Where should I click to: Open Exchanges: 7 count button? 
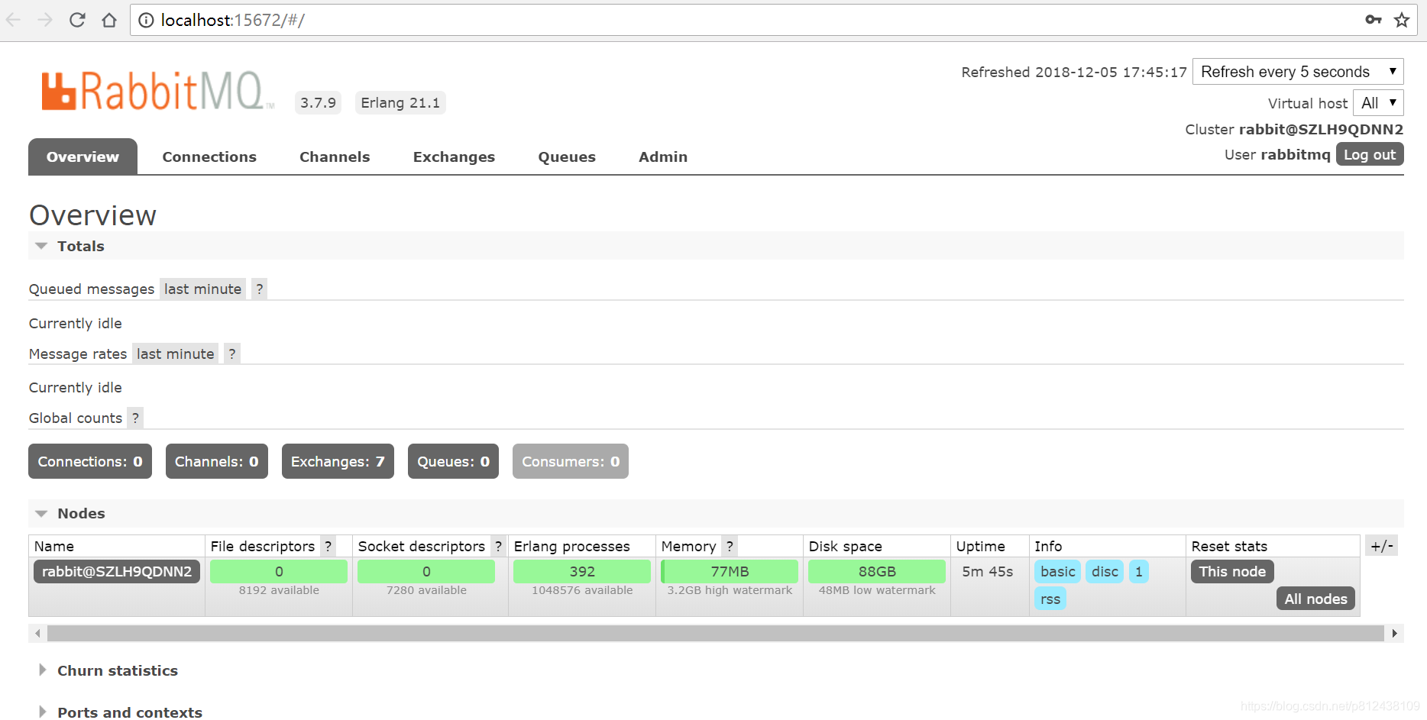point(338,461)
